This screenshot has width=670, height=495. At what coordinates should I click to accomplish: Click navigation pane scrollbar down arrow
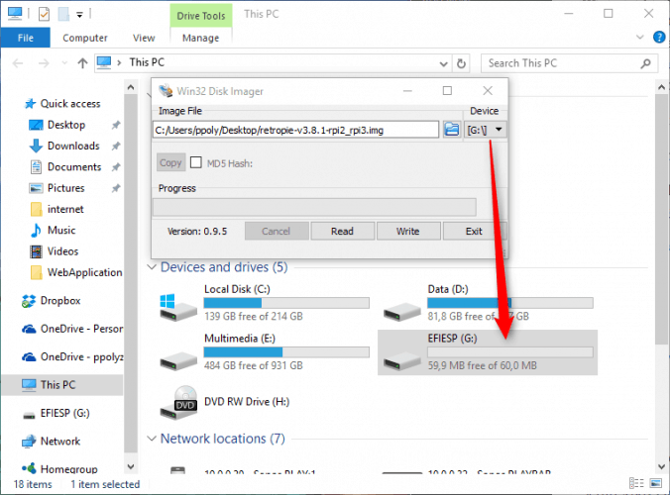131,467
